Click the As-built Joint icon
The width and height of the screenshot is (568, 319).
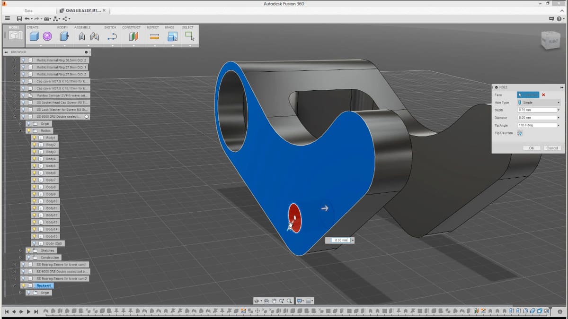tap(95, 36)
